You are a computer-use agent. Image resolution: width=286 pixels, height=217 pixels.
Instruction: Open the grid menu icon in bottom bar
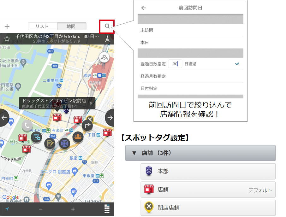(x=107, y=209)
